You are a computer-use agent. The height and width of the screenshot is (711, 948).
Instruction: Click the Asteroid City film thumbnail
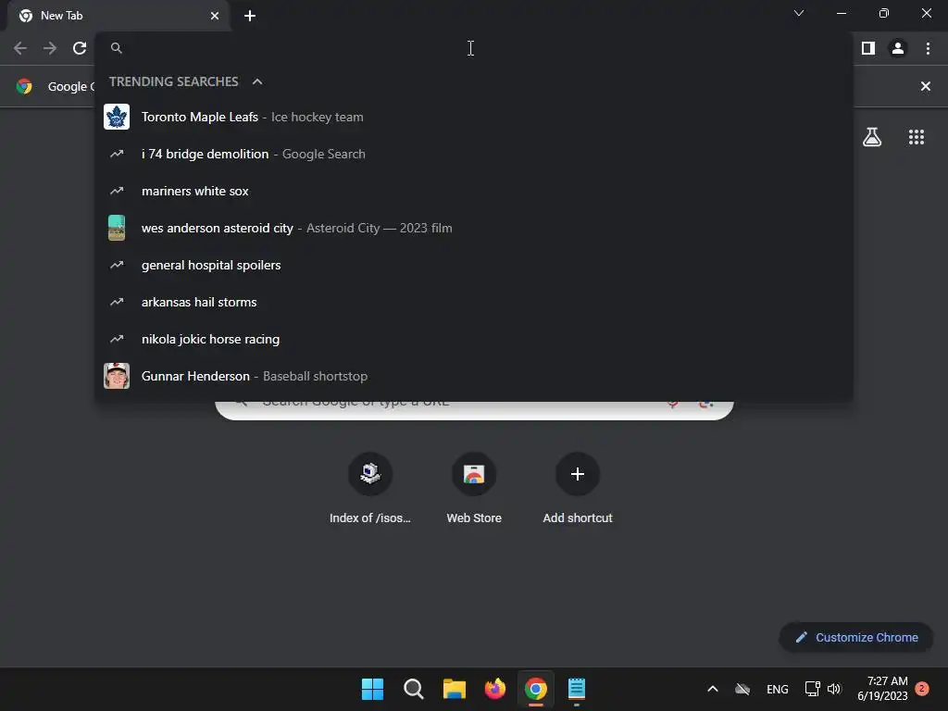117,228
